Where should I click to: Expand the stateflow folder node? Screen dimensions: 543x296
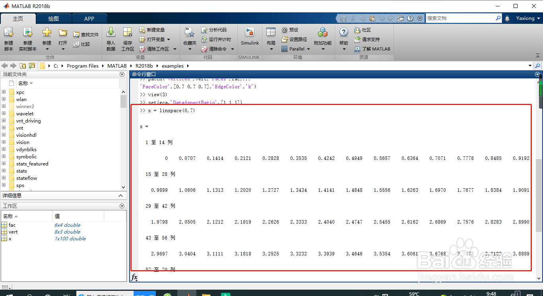(x=4, y=178)
